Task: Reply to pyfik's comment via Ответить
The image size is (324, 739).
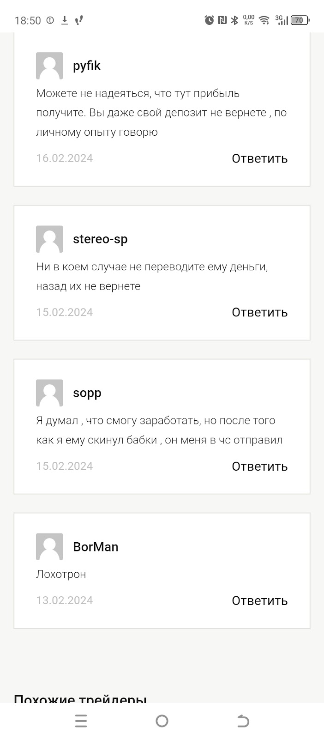Action: pos(259,158)
